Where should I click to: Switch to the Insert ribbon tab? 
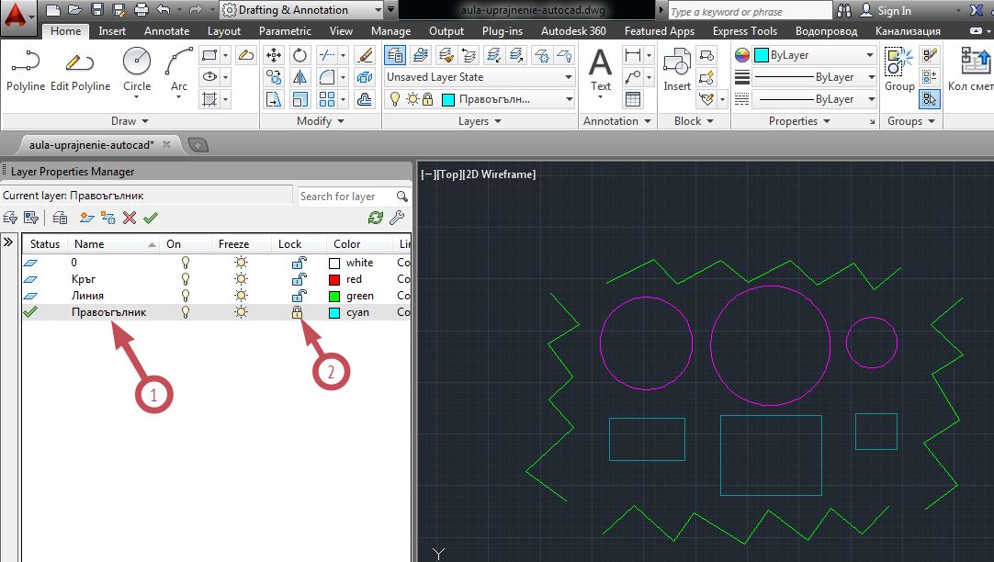[x=112, y=31]
